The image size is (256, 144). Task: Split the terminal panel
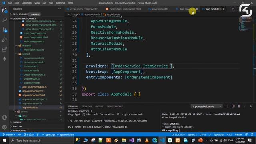pyautogui.click(x=233, y=106)
